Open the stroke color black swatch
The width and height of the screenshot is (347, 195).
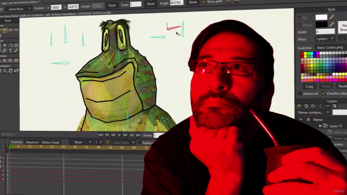tap(322, 24)
